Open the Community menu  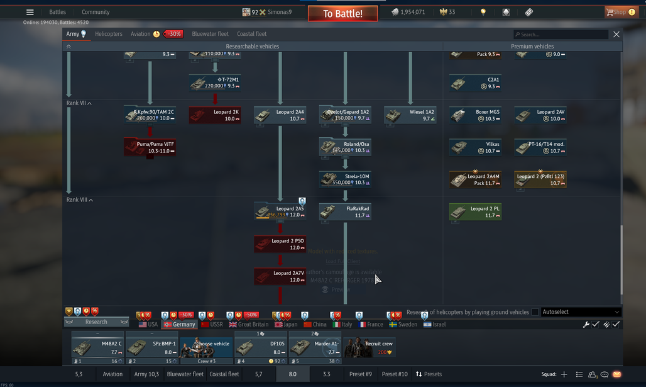96,12
